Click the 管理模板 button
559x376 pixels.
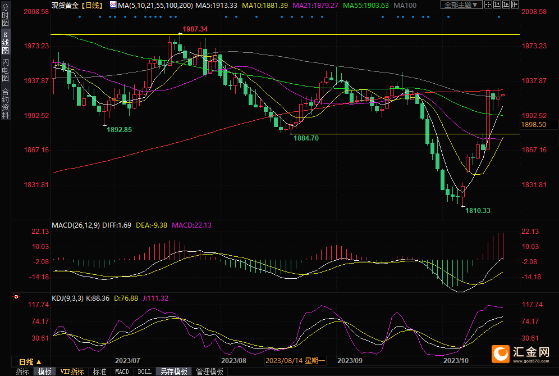(x=209, y=372)
